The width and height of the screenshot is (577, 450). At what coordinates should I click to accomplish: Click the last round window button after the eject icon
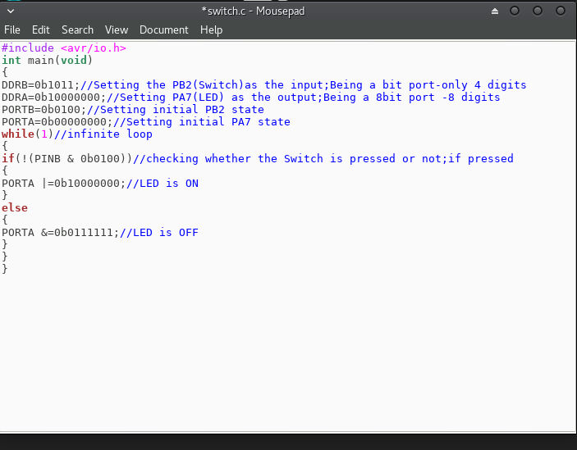coord(560,11)
